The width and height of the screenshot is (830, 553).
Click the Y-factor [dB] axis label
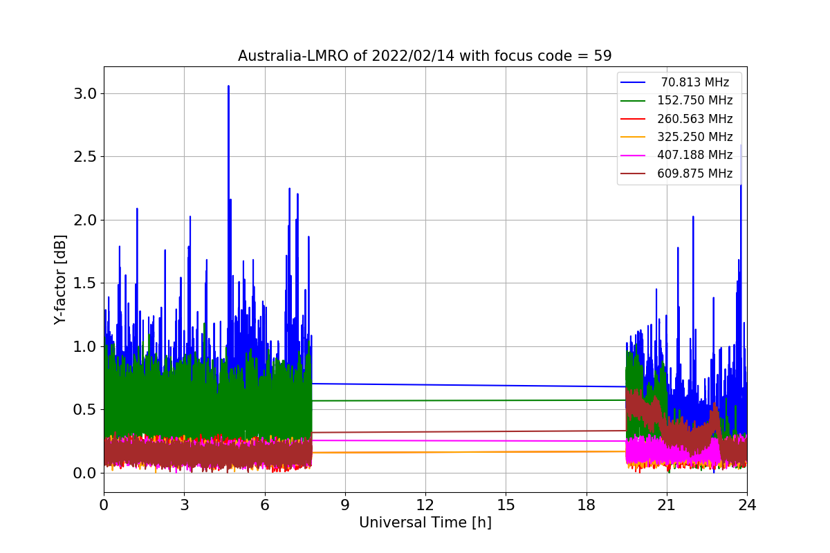pyautogui.click(x=61, y=279)
